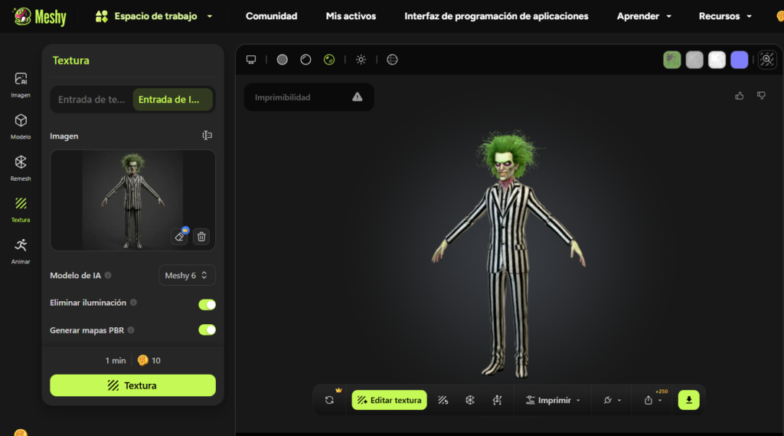Select the green textured background swatch
The width and height of the screenshot is (784, 436).
coord(672,60)
